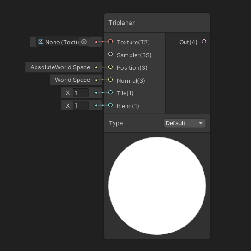Open texture object picker circle icon
Viewport: 251px width, 251px height.
[x=84, y=42]
